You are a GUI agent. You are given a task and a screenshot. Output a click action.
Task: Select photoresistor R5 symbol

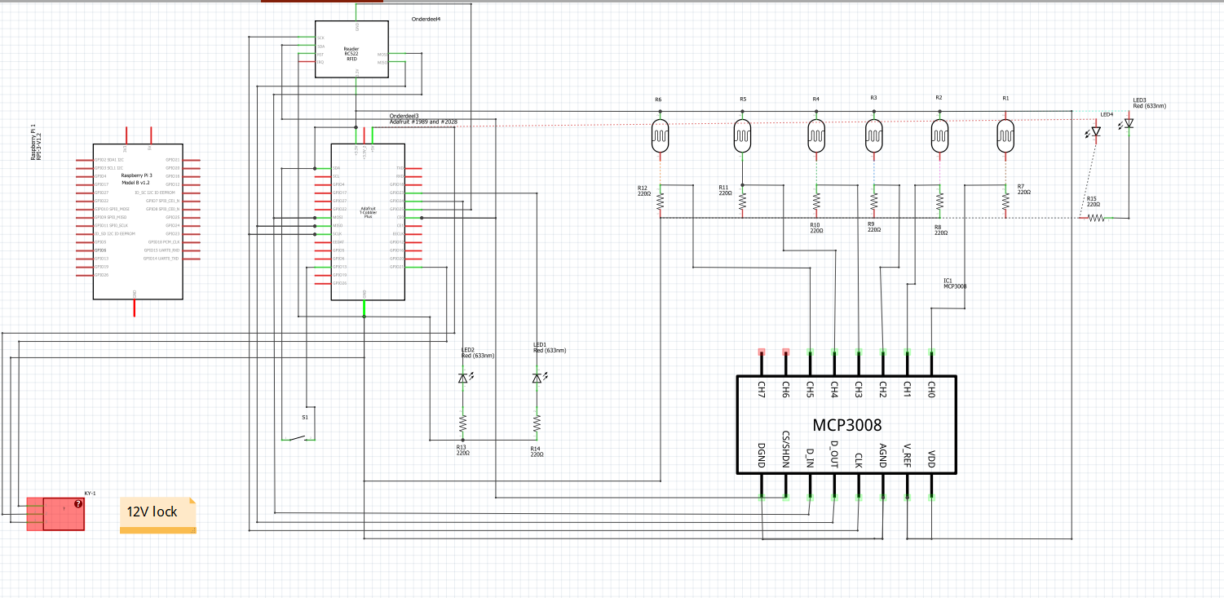click(x=742, y=135)
